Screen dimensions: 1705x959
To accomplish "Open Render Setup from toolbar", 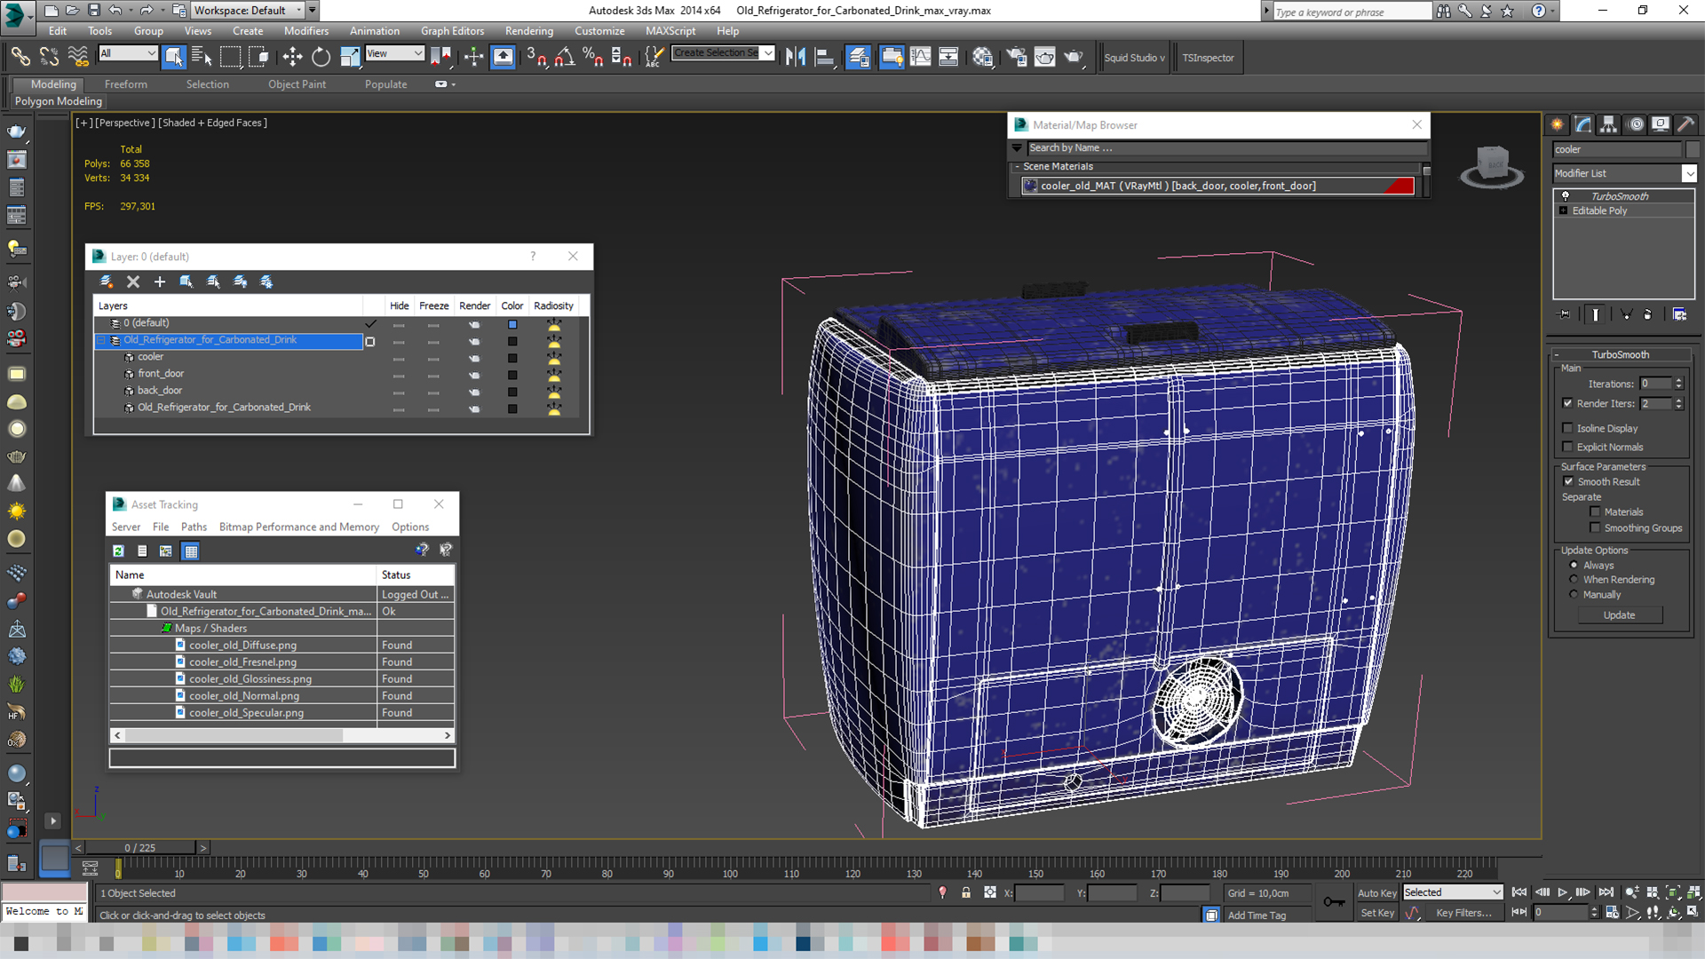I will point(1016,58).
